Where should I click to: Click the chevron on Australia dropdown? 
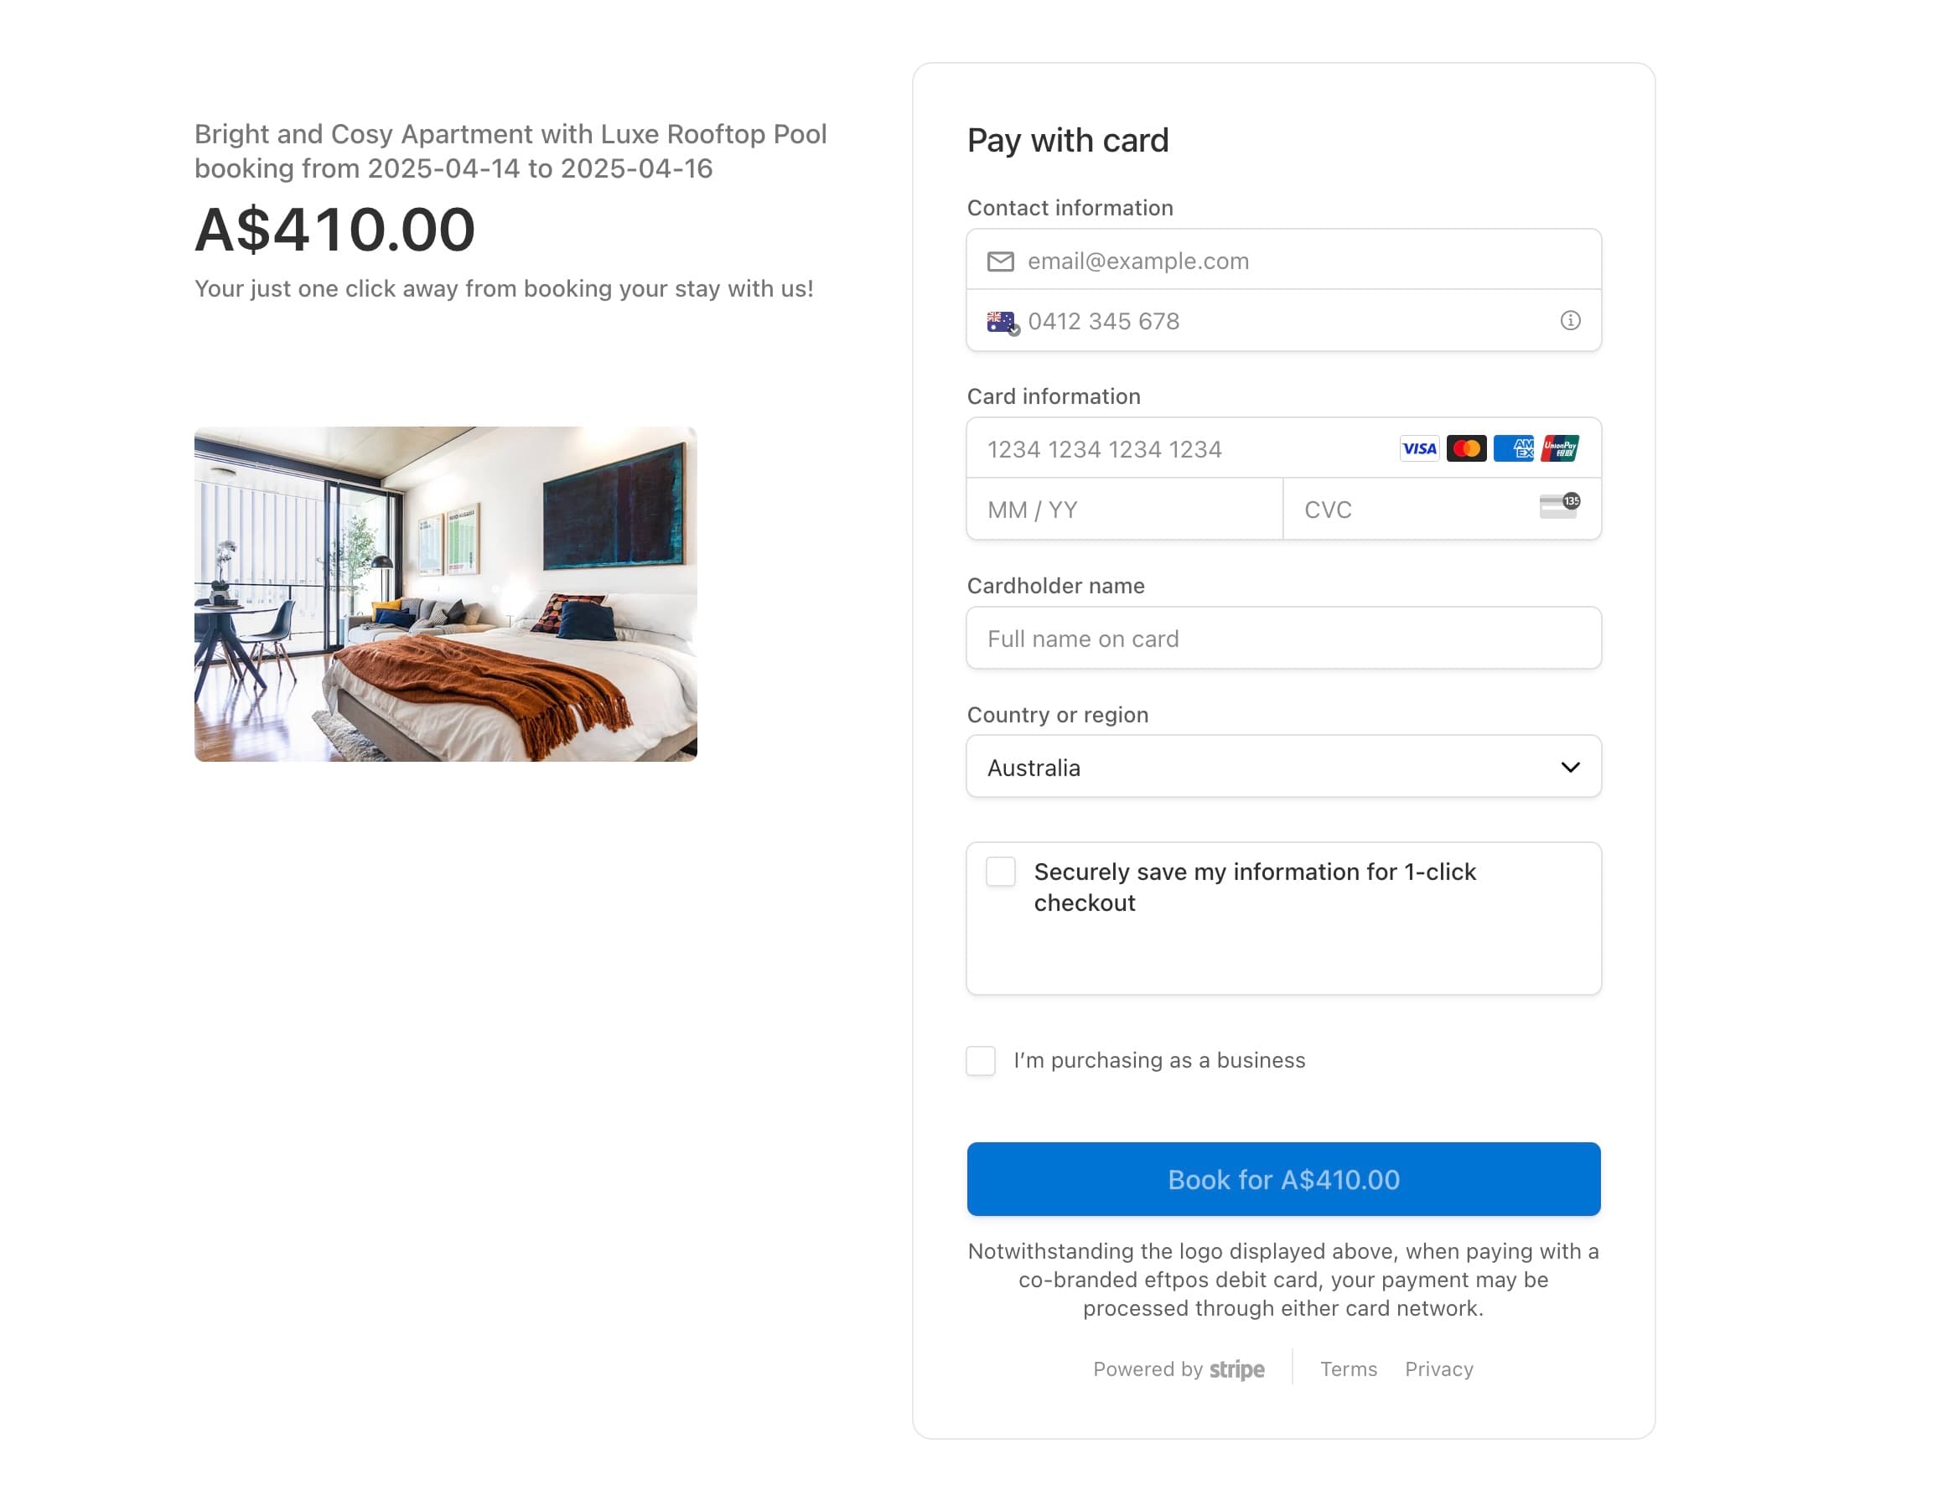click(x=1569, y=768)
